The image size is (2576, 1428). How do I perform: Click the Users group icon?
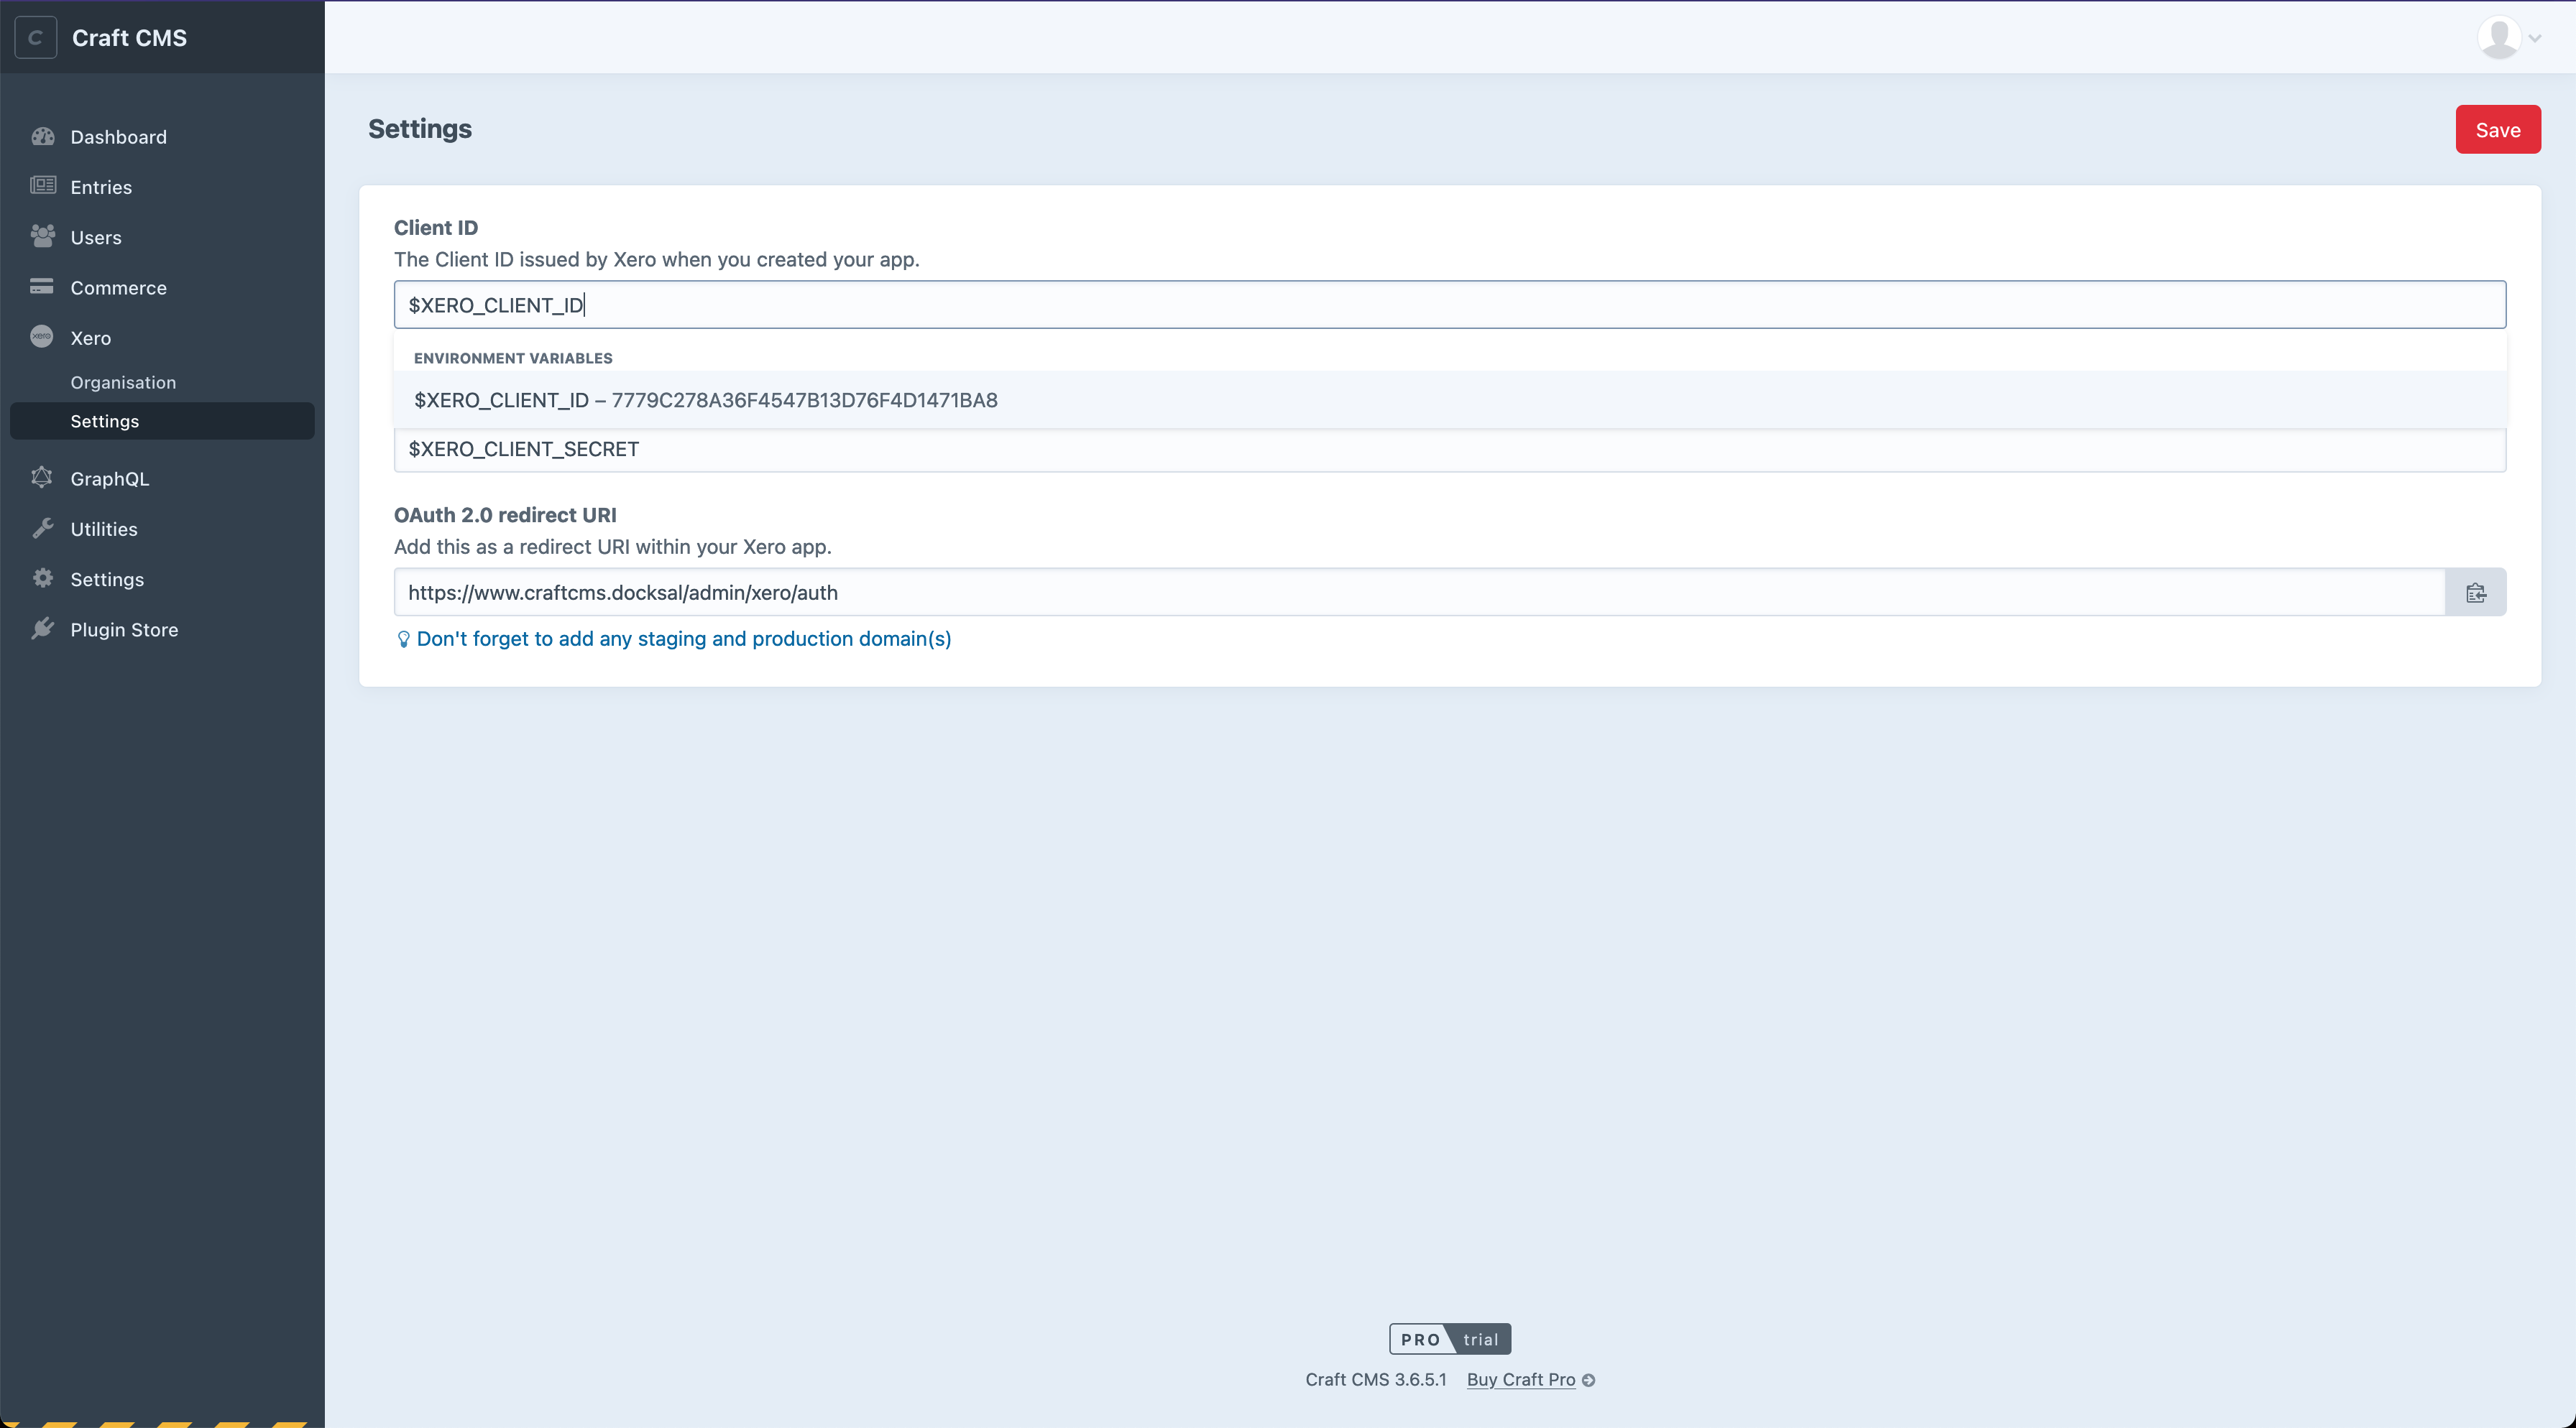point(42,237)
